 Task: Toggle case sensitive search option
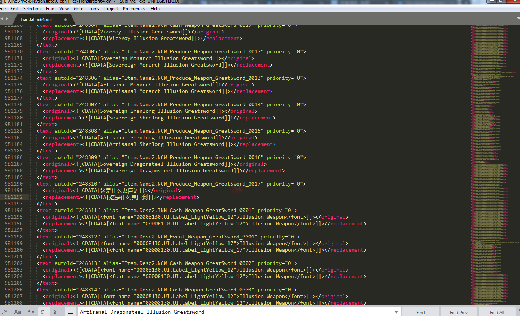[x=18, y=312]
